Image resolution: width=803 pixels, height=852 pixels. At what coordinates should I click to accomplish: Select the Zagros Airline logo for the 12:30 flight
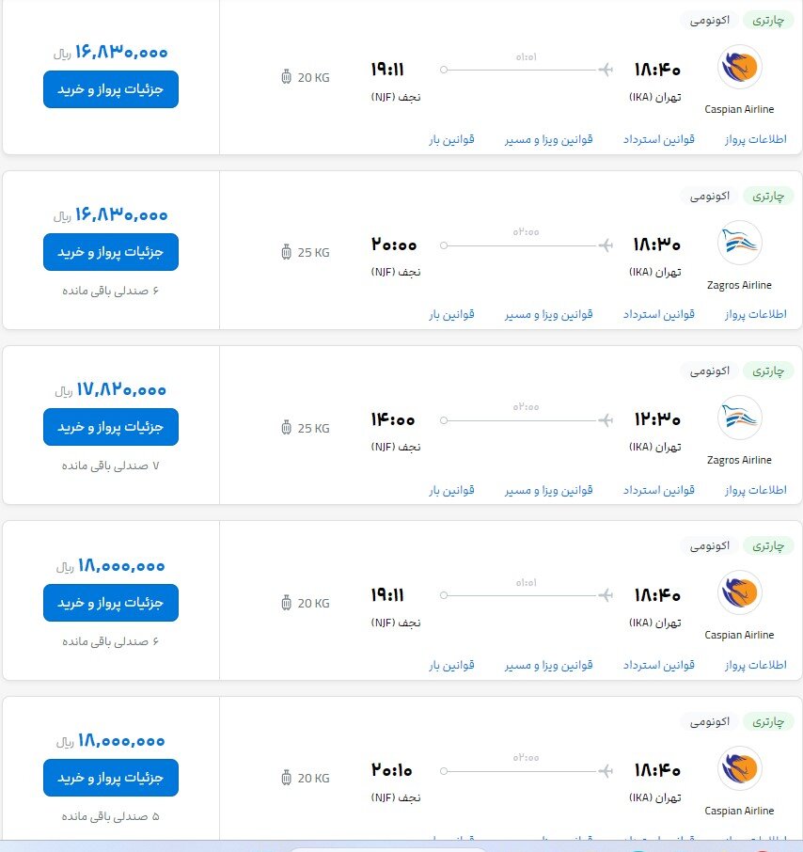pos(739,418)
